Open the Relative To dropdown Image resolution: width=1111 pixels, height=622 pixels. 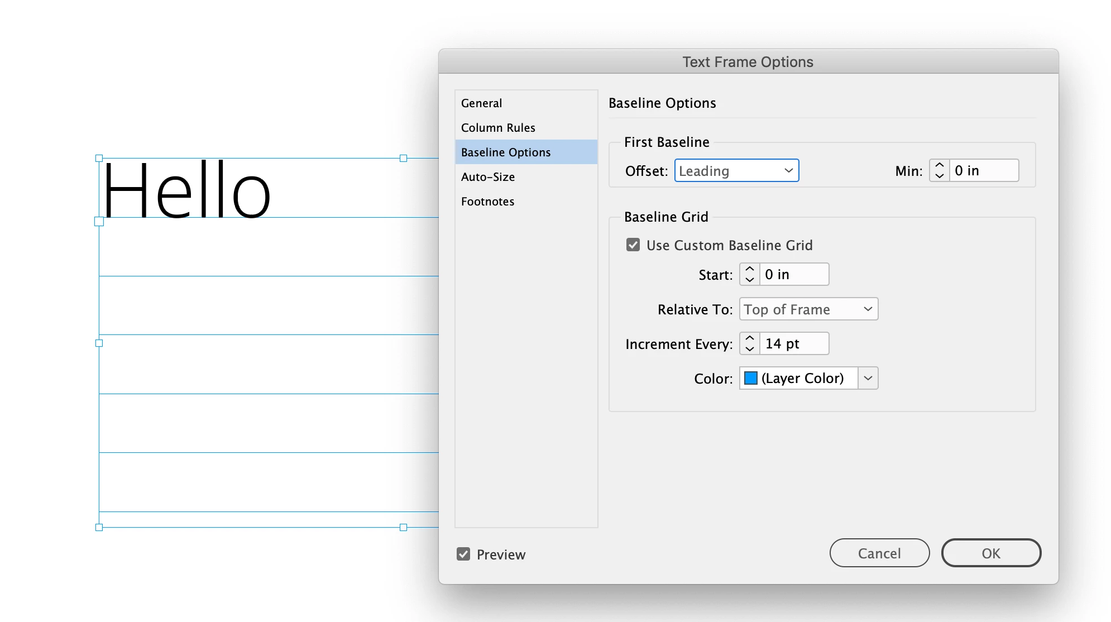click(808, 309)
